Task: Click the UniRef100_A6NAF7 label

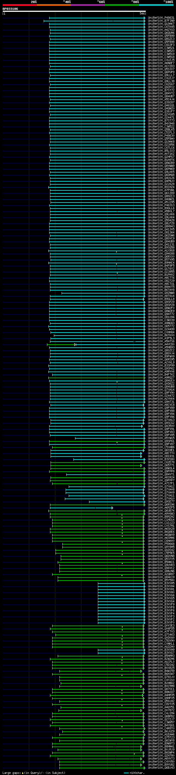Action: pyautogui.click(x=161, y=63)
